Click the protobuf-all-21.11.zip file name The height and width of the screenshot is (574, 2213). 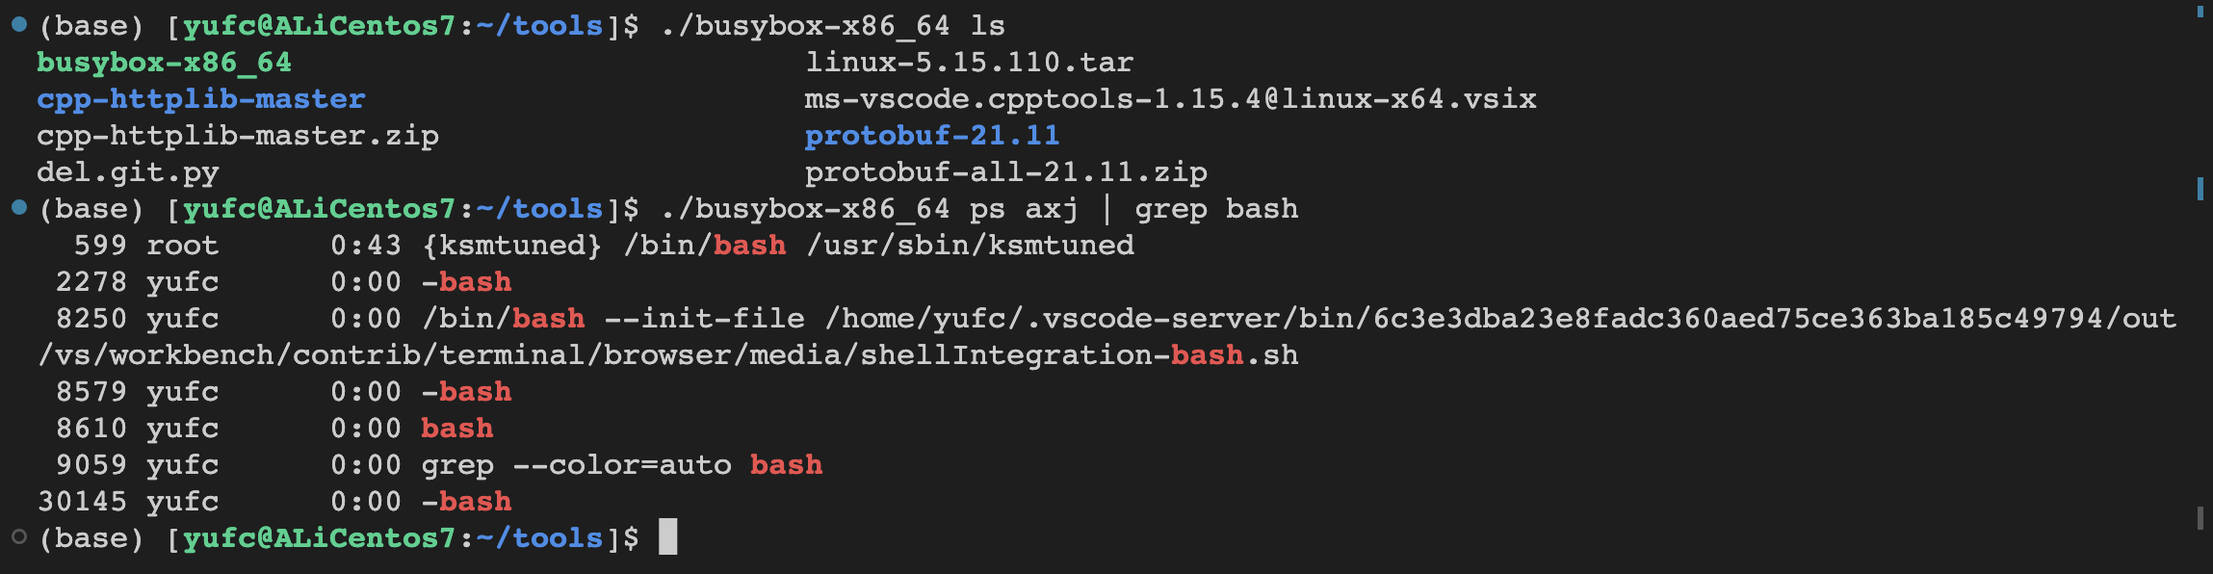[x=1005, y=172]
